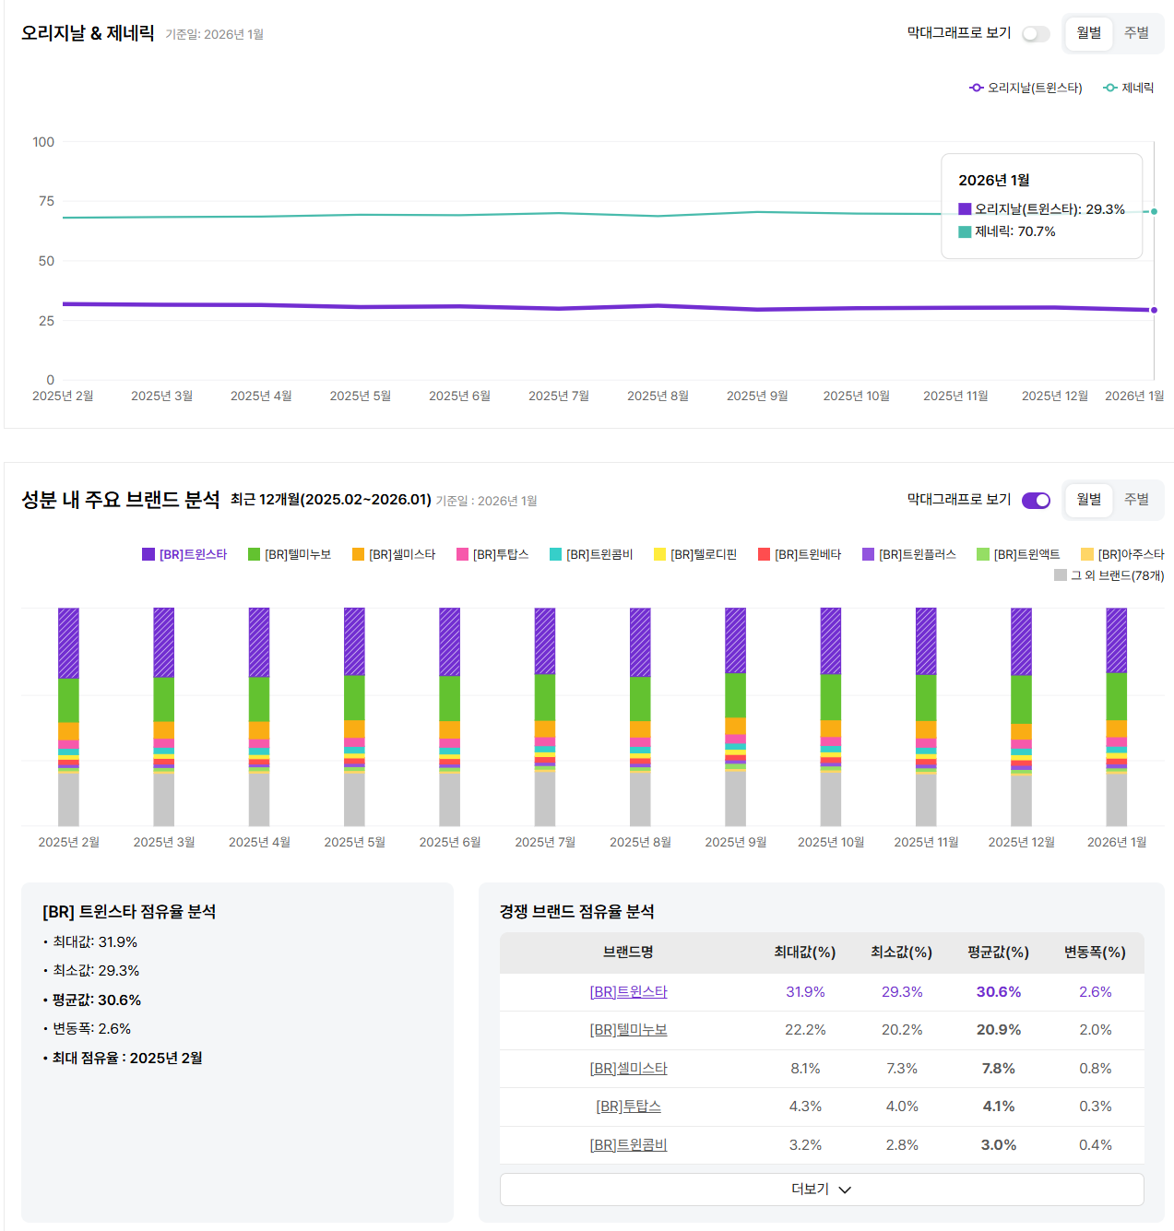Sort table by 평균값(%) column header
Screen dimensions: 1174x1231
[x=998, y=953]
